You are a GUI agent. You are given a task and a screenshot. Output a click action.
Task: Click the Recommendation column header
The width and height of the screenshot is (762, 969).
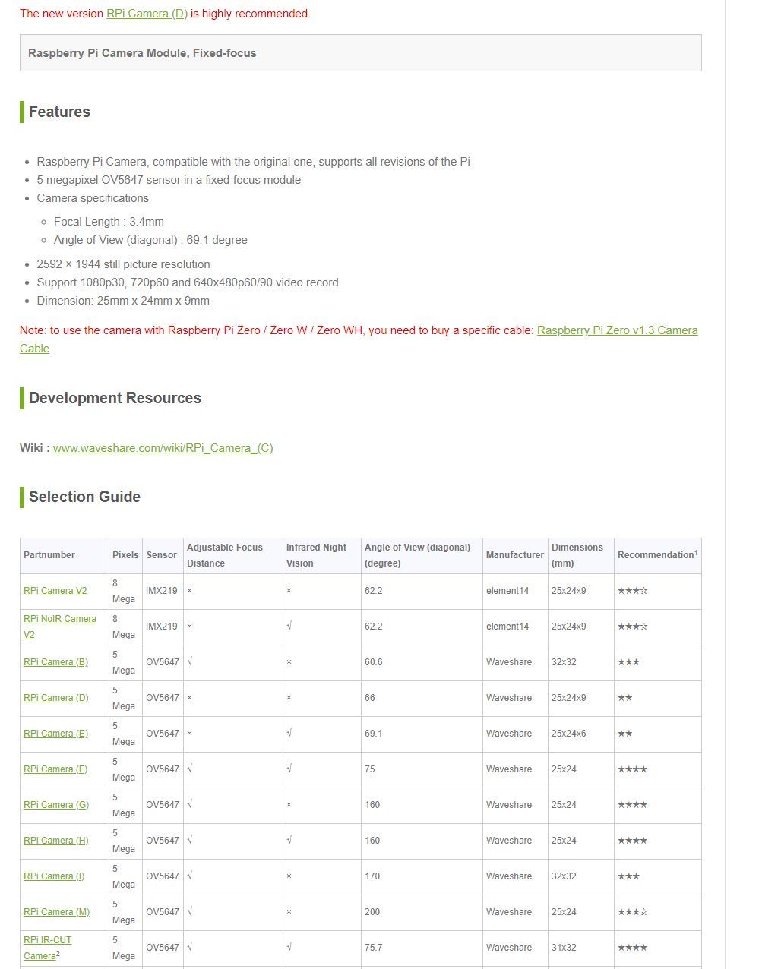click(657, 555)
